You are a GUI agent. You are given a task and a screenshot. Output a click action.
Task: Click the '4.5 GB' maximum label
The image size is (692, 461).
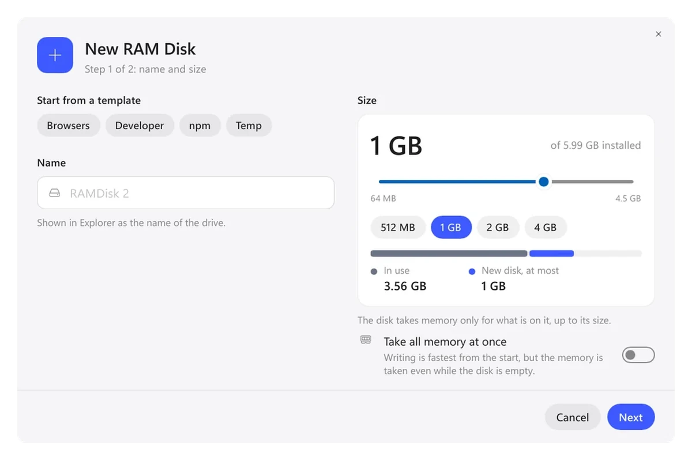coord(628,198)
